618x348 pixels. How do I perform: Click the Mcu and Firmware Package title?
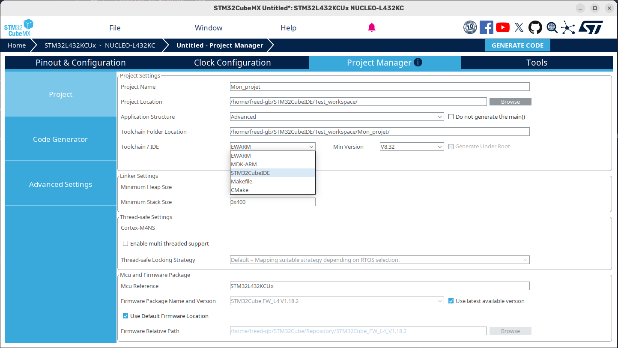tap(155, 275)
